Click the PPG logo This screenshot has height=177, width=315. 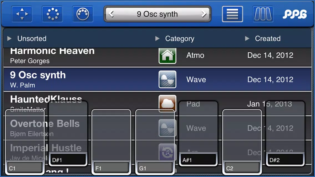[x=295, y=14]
